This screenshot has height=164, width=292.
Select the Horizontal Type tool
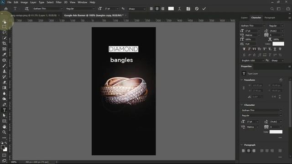[x=4, y=110]
